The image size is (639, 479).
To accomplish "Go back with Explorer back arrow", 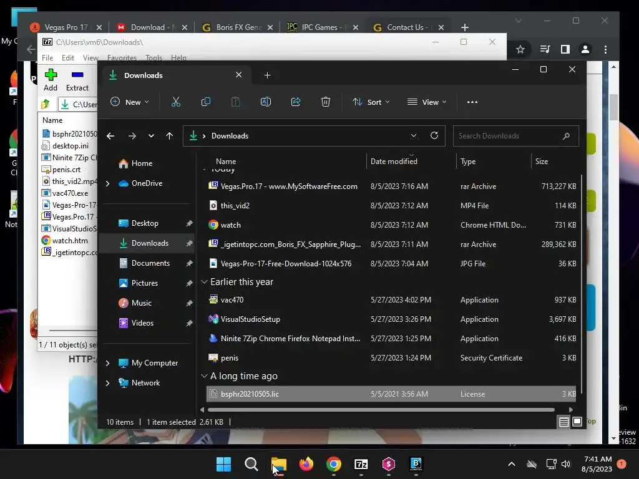I will [110, 136].
